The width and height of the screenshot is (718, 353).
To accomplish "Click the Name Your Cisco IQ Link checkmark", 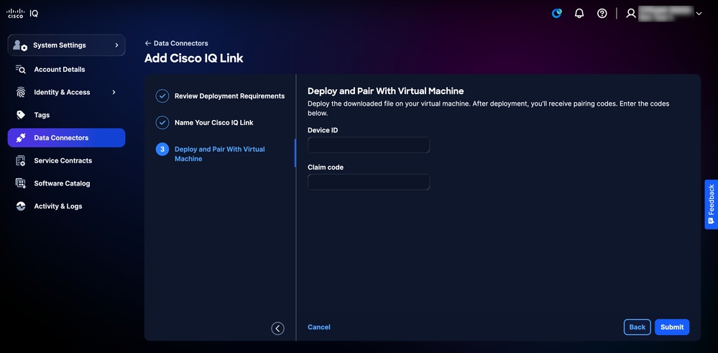I will pos(162,123).
